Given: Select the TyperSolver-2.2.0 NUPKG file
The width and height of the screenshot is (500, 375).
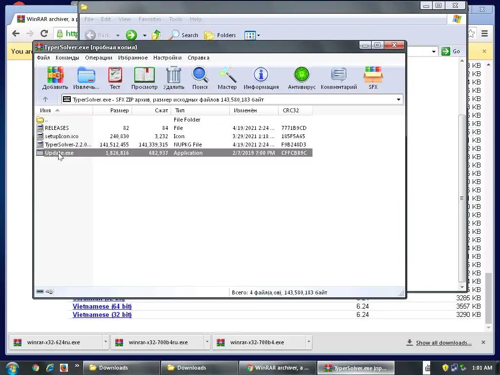Looking at the screenshot, I should tap(174, 145).
